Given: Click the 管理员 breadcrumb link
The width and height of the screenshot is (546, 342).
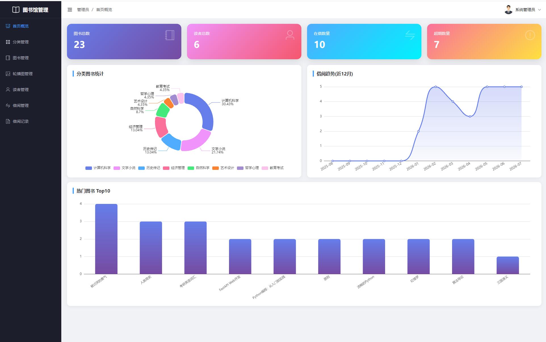Looking at the screenshot, I should pyautogui.click(x=83, y=10).
